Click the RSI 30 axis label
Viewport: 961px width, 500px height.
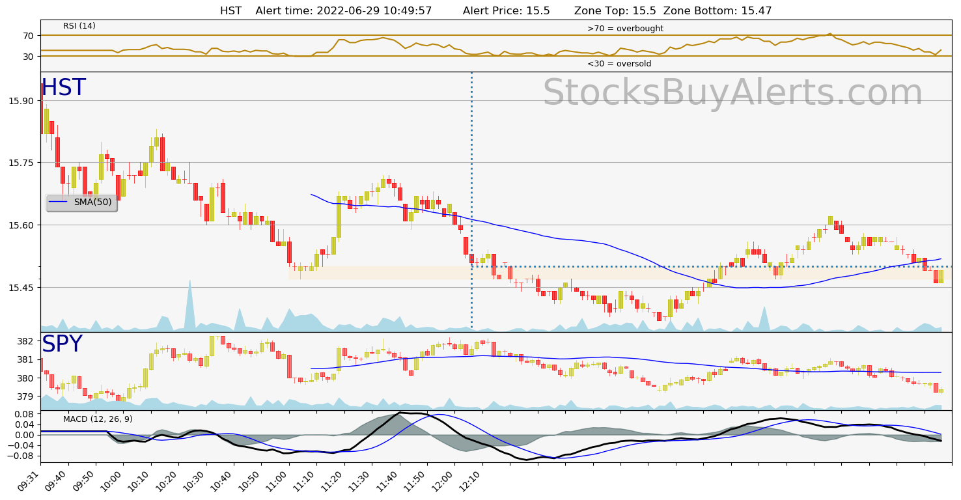coord(29,57)
